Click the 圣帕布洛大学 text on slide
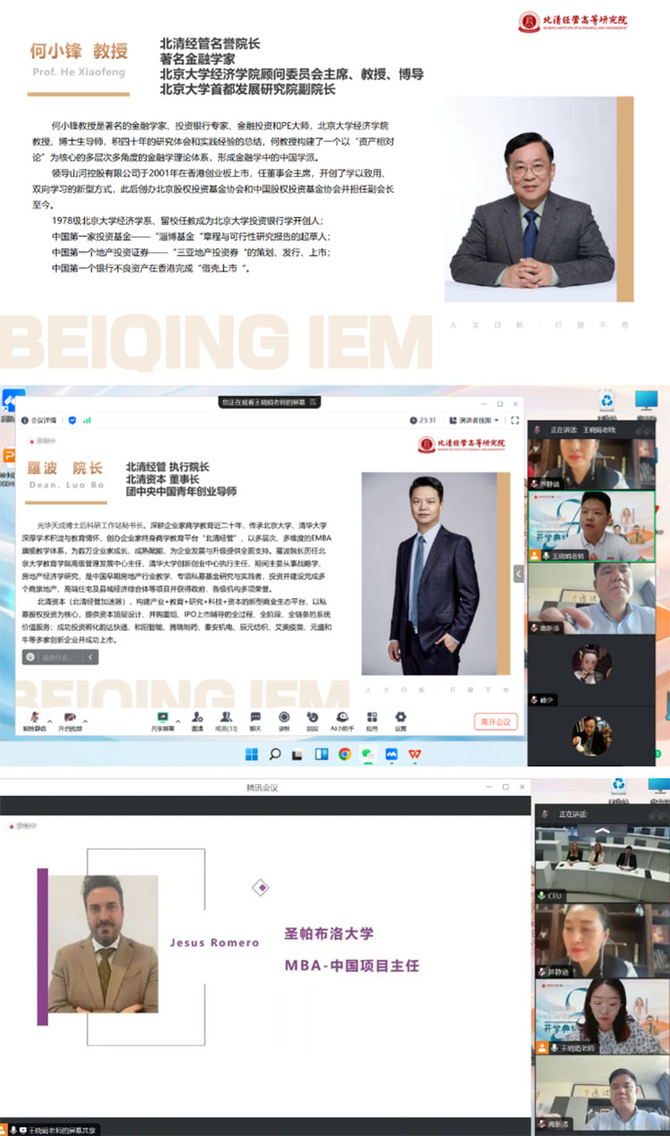Image resolution: width=670 pixels, height=1136 pixels. (x=329, y=933)
